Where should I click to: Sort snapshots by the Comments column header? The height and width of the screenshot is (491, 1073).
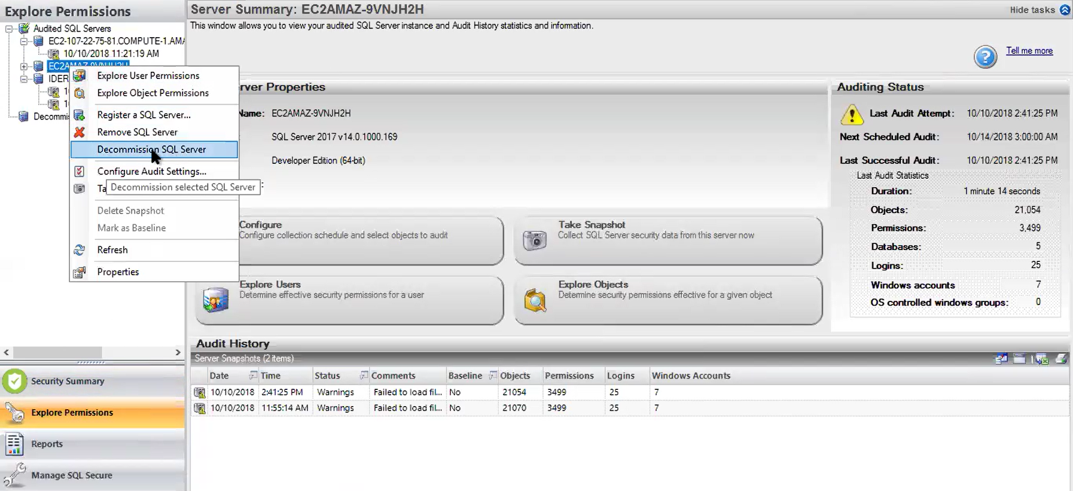407,376
